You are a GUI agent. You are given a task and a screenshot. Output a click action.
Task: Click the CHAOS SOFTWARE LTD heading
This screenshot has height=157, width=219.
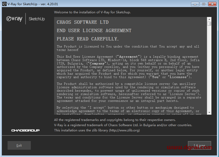(x=83, y=22)
